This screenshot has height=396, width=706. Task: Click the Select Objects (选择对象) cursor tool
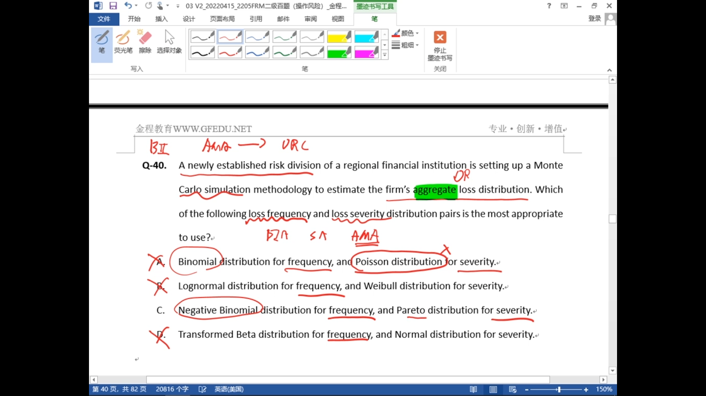tap(169, 42)
